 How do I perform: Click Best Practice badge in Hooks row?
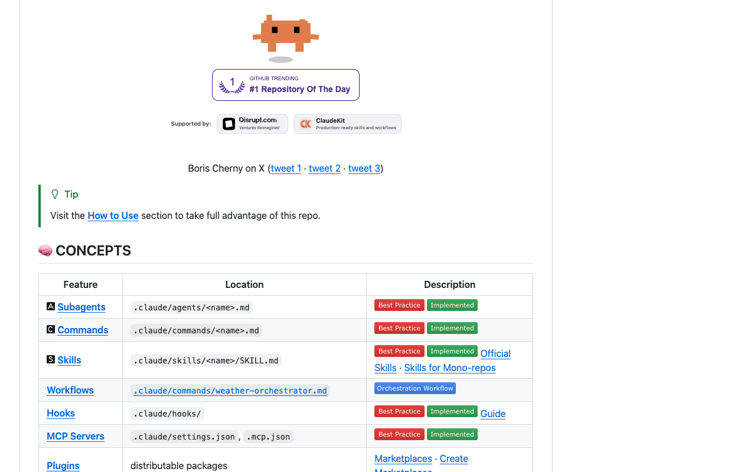[x=399, y=411]
